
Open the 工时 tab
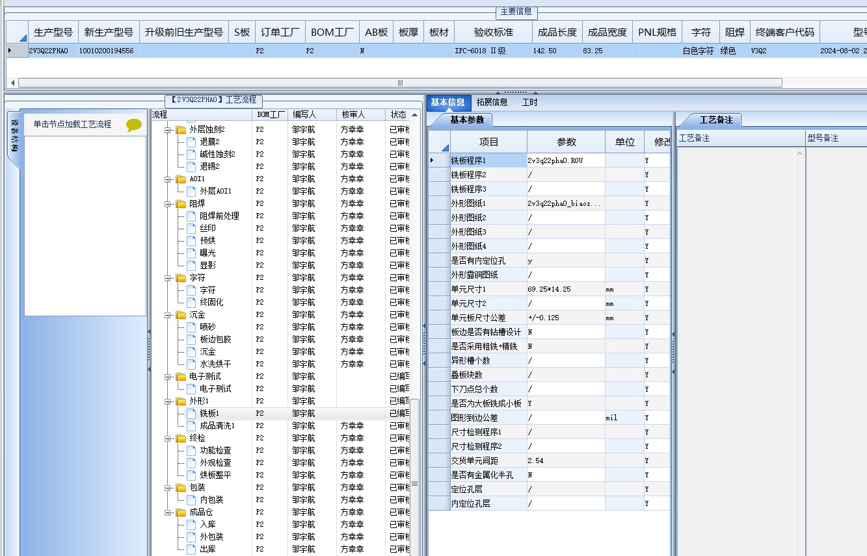530,102
